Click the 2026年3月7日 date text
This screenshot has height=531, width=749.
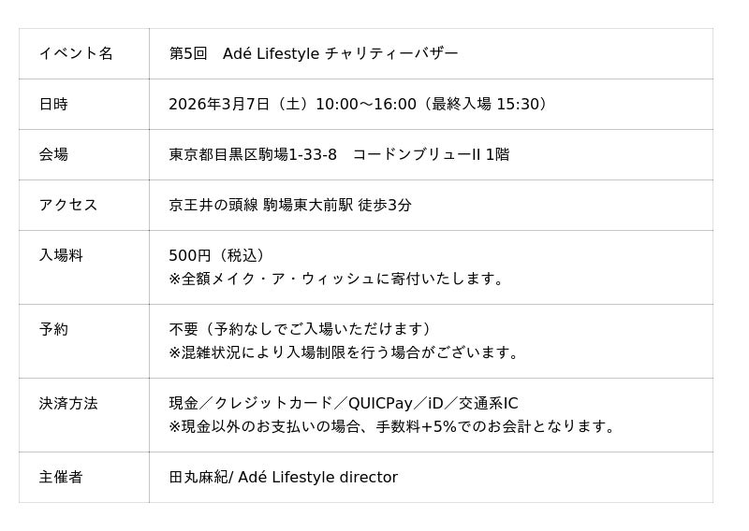219,104
